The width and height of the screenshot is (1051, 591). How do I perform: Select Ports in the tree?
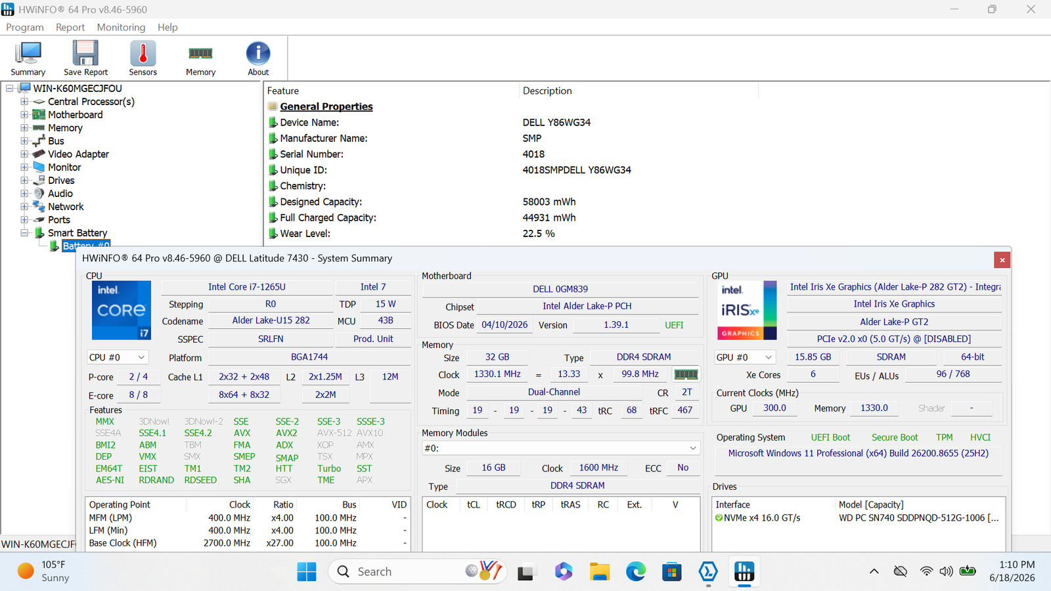[59, 220]
